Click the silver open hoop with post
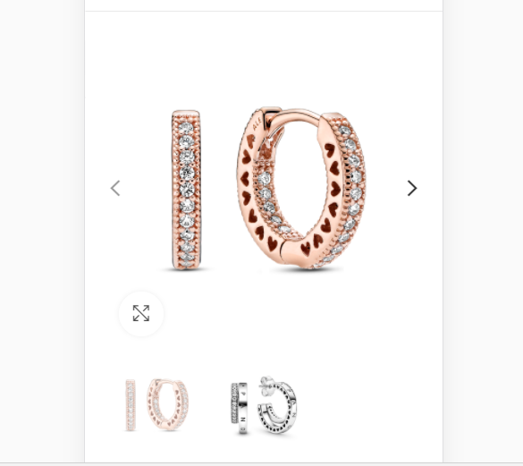 [x=277, y=404]
